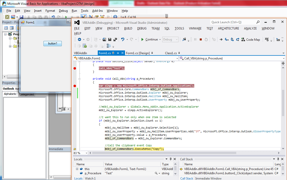Click Continue to resume debugging
Screen dimensions: 287x180
[149, 39]
